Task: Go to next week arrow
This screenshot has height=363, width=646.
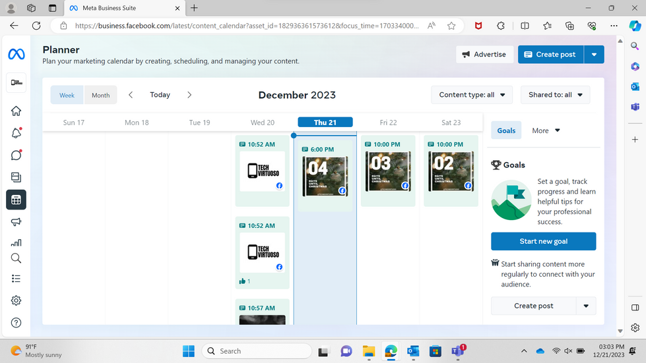Action: coord(189,95)
